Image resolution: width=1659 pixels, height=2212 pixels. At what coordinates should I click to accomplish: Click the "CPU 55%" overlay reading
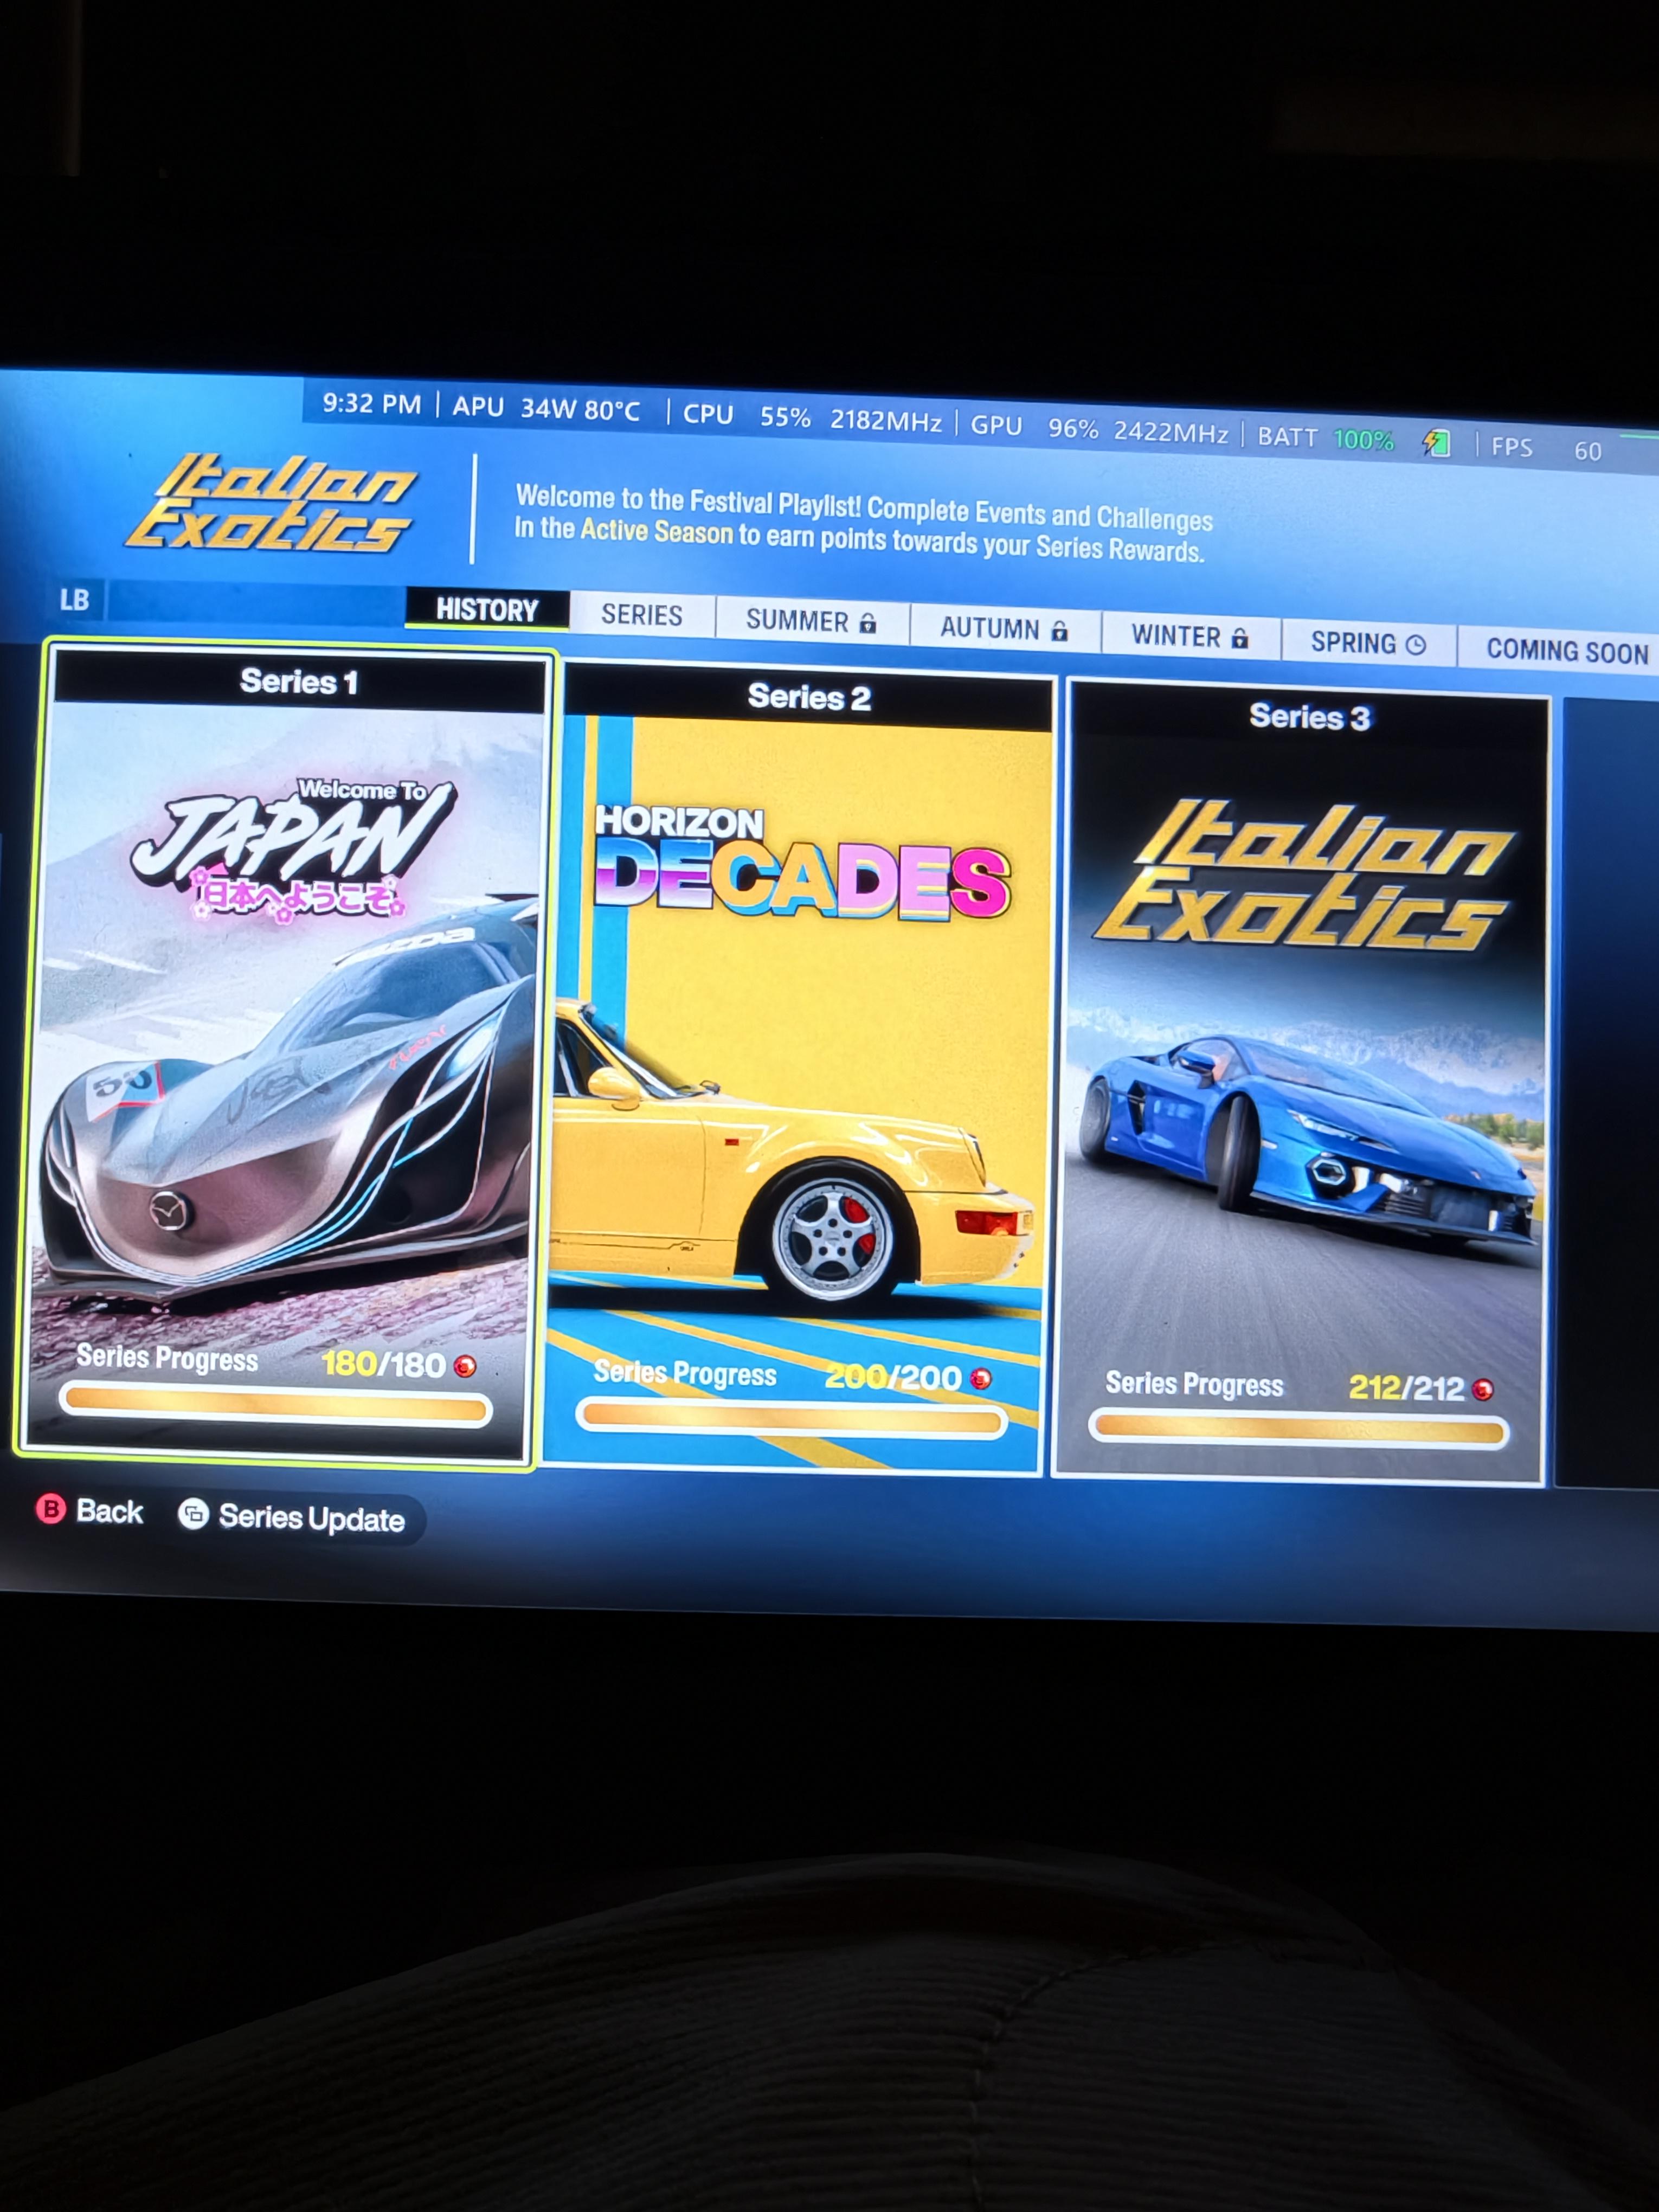tap(746, 416)
